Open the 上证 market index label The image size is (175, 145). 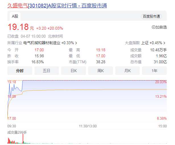[x=145, y=43]
